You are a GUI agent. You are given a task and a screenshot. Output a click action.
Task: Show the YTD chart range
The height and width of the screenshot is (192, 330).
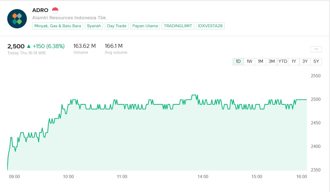pyautogui.click(x=283, y=62)
